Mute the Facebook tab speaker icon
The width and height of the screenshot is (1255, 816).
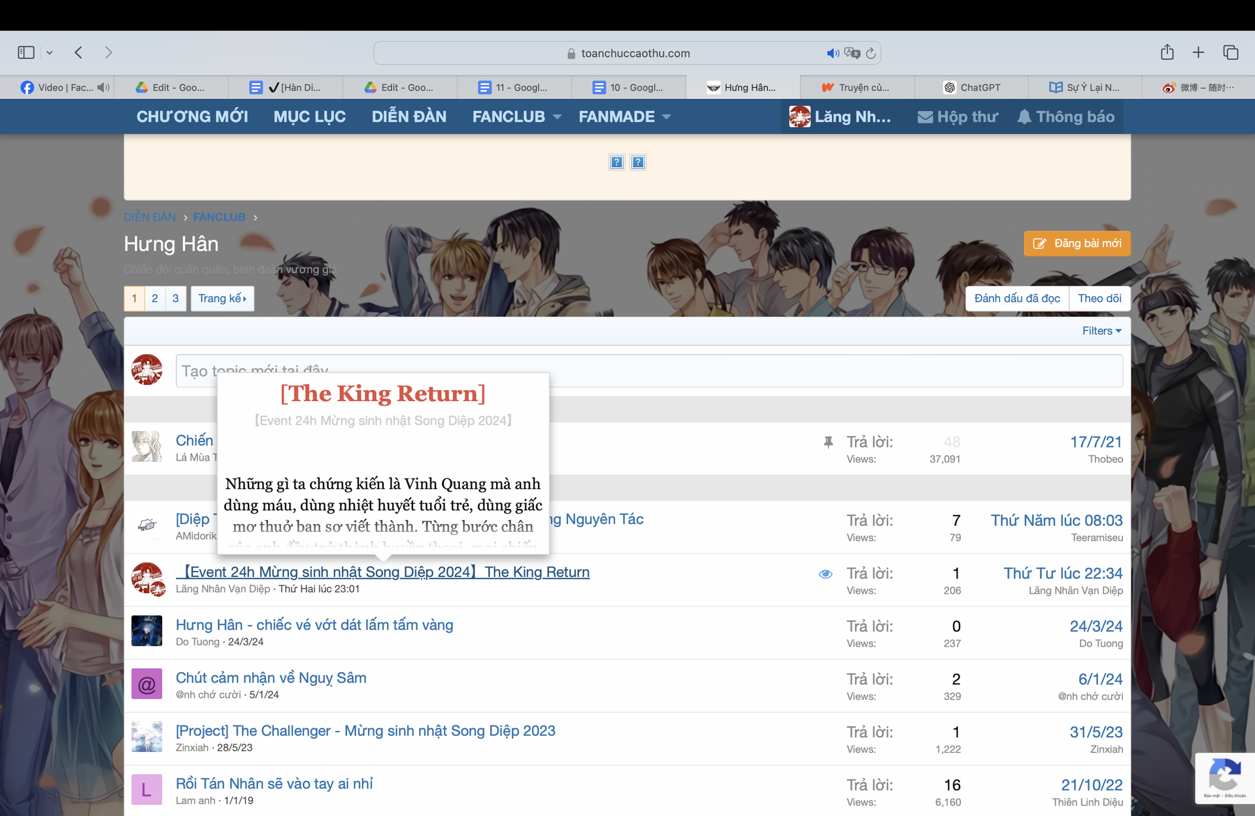[x=103, y=87]
